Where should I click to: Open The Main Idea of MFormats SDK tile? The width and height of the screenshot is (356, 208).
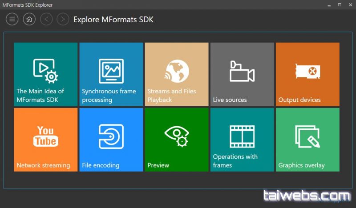[x=46, y=74]
